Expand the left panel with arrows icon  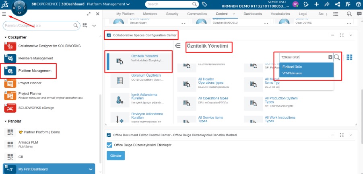pyautogui.click(x=89, y=14)
